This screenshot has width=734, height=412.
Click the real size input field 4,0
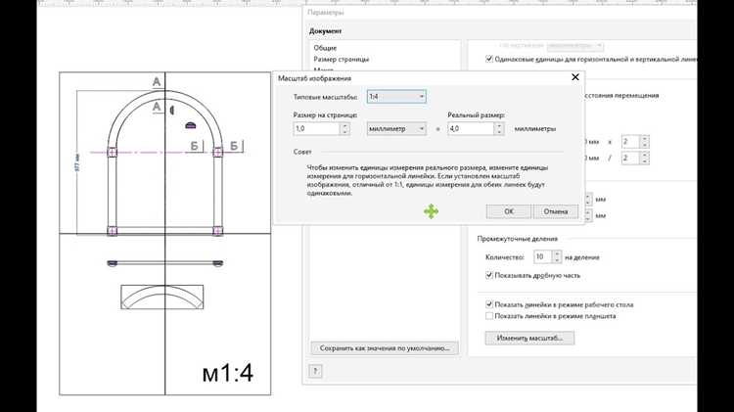471,129
